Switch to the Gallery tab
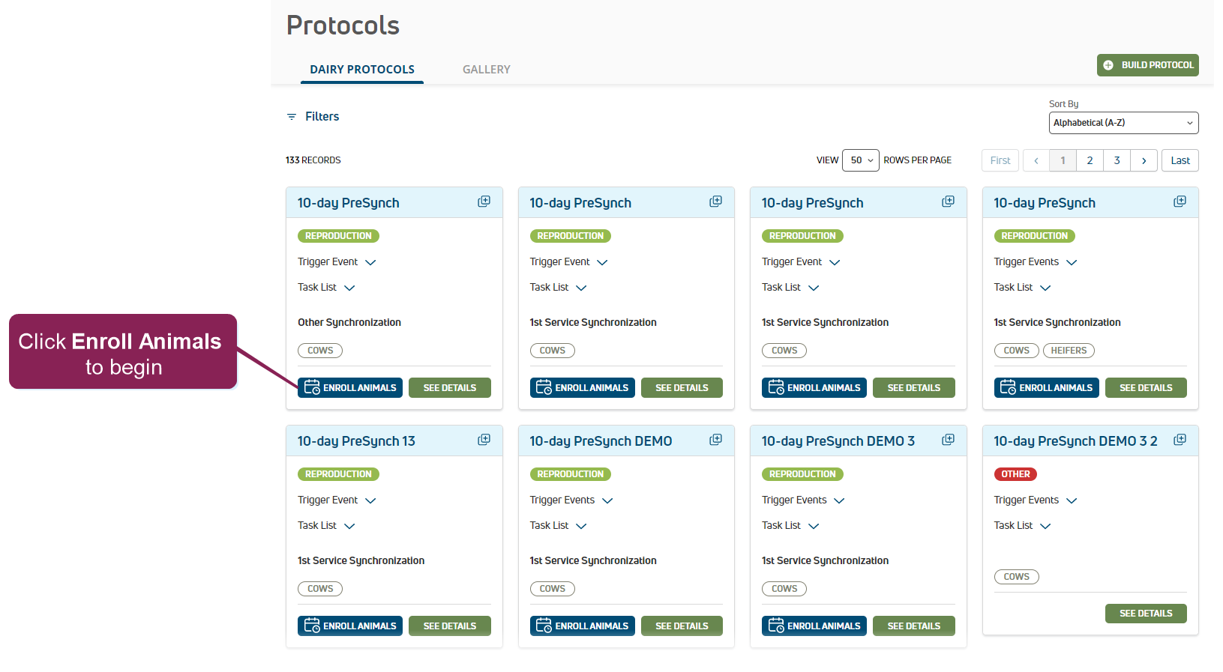Screen dimensions: 1223x672 (x=486, y=70)
